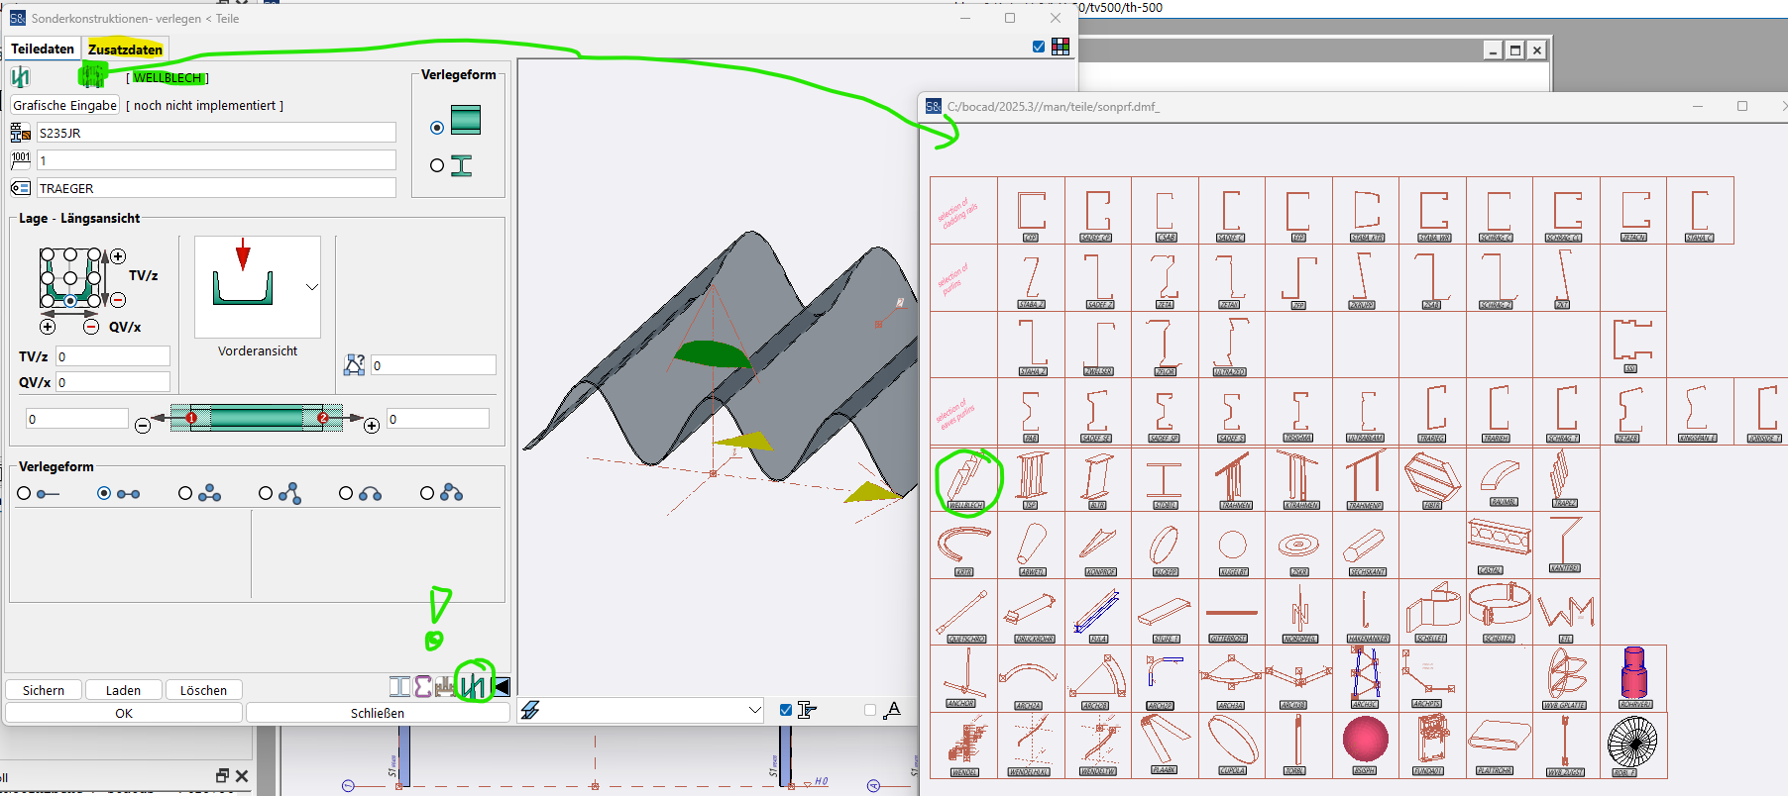1788x796 pixels.
Task: Pick the TRAPEZ profile tile
Action: click(x=1565, y=480)
